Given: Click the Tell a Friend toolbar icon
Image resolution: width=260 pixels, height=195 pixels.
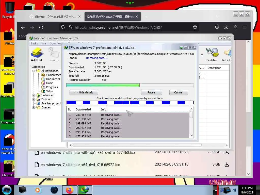Looking at the screenshot, I should pyautogui.click(x=226, y=55).
